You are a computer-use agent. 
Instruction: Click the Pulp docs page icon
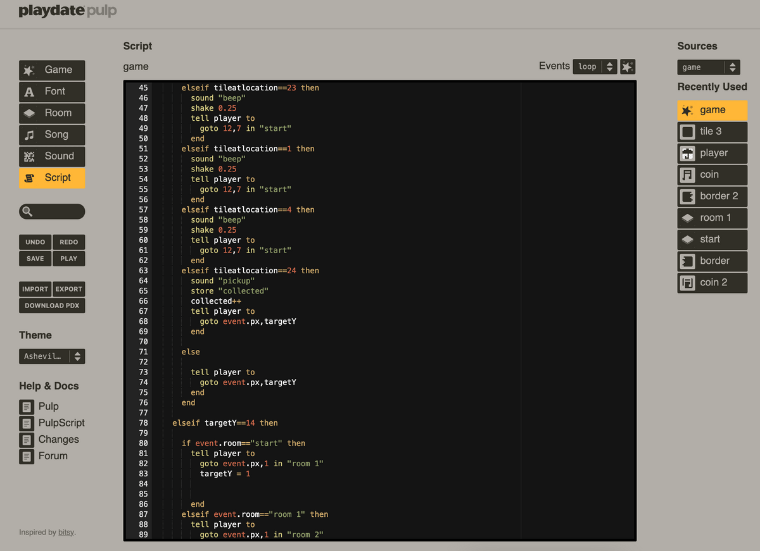[x=27, y=407]
